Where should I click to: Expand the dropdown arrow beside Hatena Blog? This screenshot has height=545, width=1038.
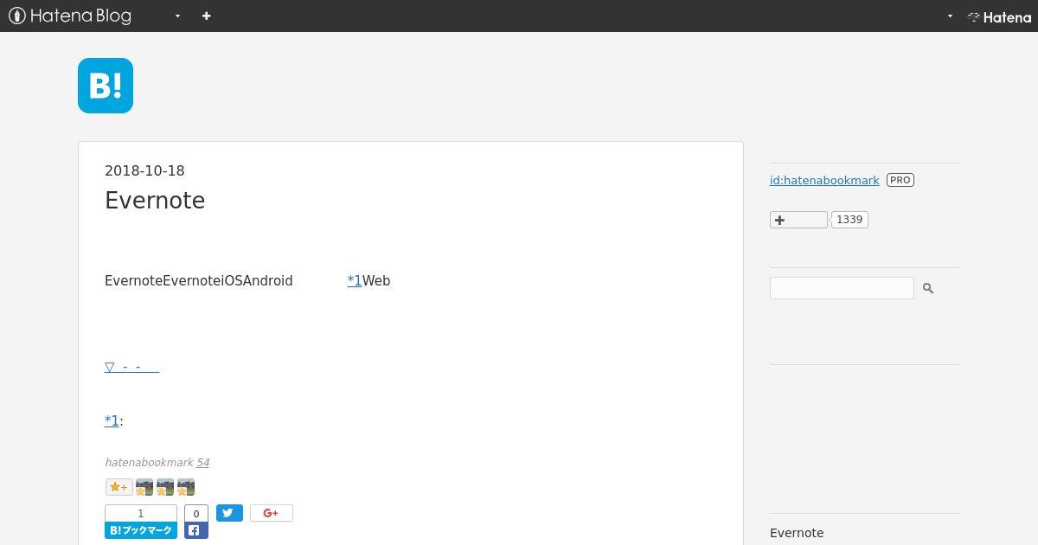pos(177,16)
